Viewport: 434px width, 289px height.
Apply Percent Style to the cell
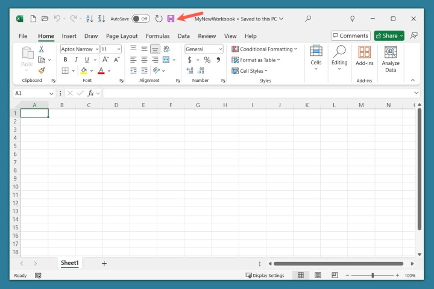(x=207, y=60)
